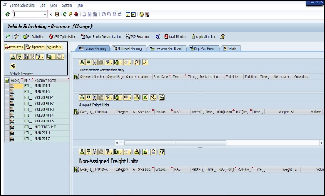This screenshot has width=325, height=196.
Task: Open the Goto menu
Action: click(53, 5)
